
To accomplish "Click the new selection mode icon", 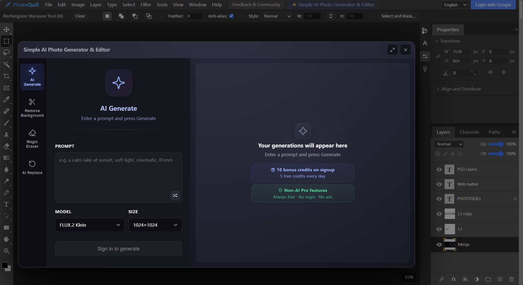I will [107, 16].
